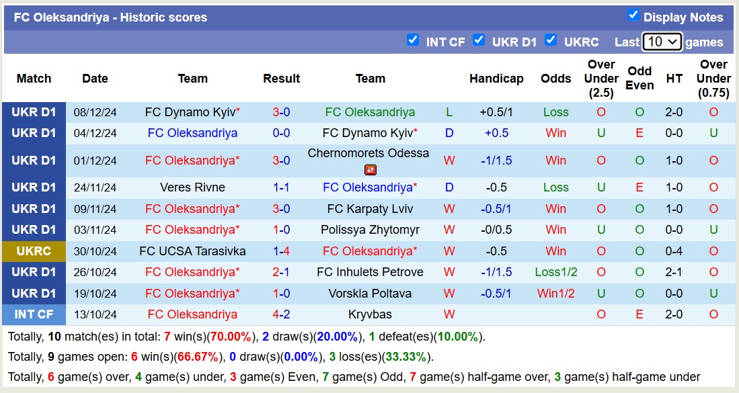Viewport: 739px width, 393px height.
Task: Click the 1-1 result against Veres Rivne
Action: pos(281,187)
